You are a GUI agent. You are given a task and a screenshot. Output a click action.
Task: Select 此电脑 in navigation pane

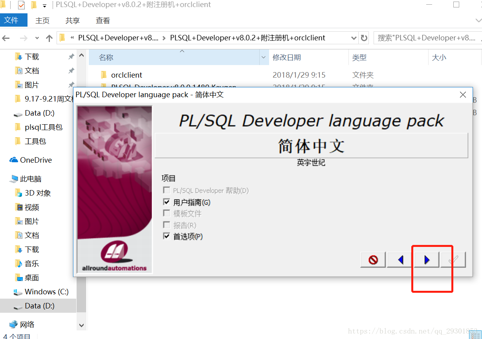pos(31,179)
